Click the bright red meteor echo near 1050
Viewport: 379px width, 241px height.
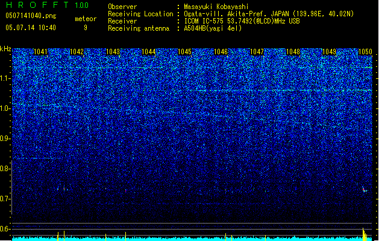tap(364, 190)
